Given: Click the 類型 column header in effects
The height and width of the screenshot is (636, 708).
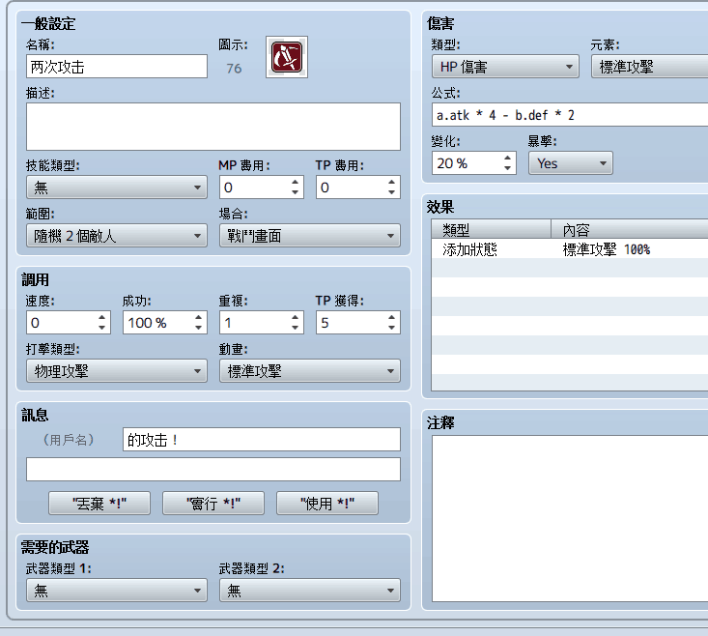Looking at the screenshot, I should pos(492,229).
